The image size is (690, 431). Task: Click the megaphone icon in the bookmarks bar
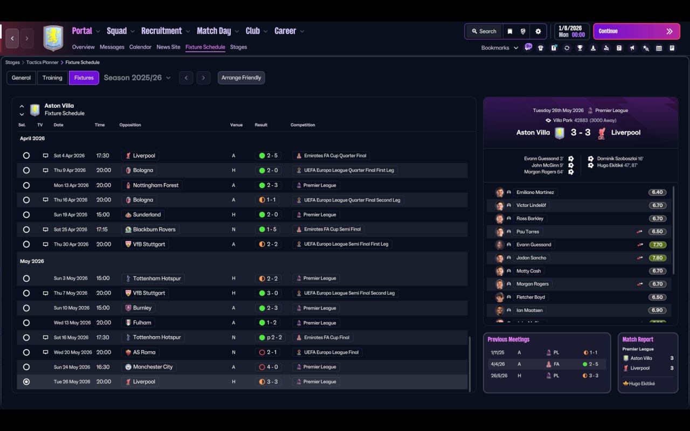(x=632, y=48)
